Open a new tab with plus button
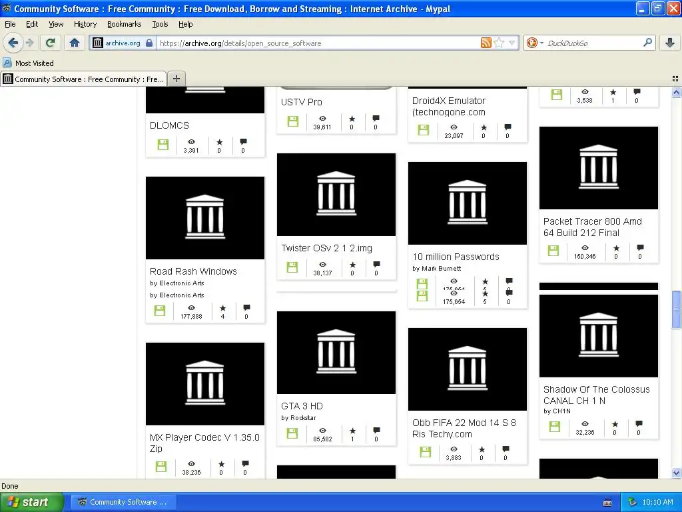 click(x=176, y=79)
